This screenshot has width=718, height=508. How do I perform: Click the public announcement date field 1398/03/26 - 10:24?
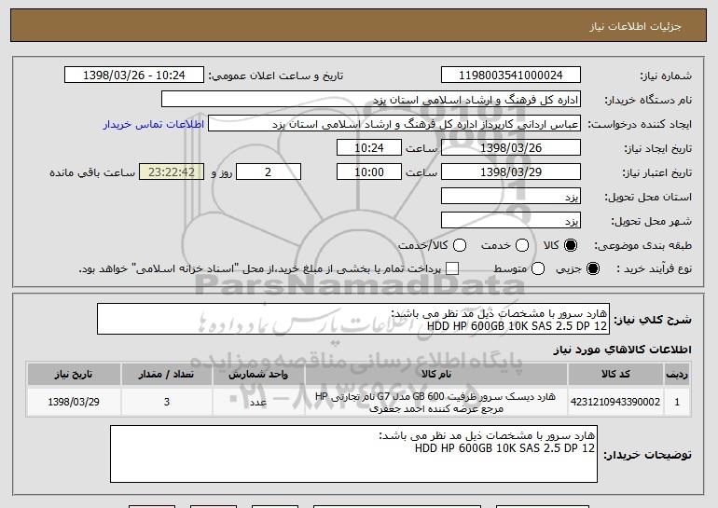point(134,76)
